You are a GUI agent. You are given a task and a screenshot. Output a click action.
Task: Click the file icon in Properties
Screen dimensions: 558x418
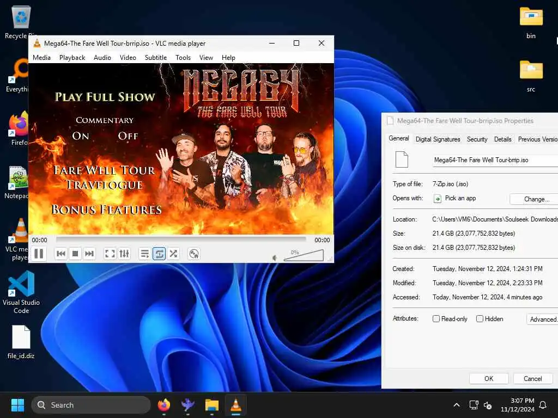402,159
